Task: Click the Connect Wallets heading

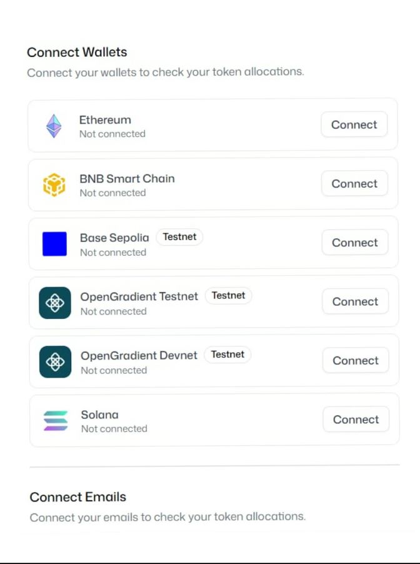Action: point(77,52)
